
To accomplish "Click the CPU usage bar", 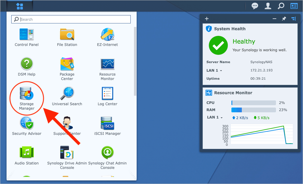I will click(253, 103).
